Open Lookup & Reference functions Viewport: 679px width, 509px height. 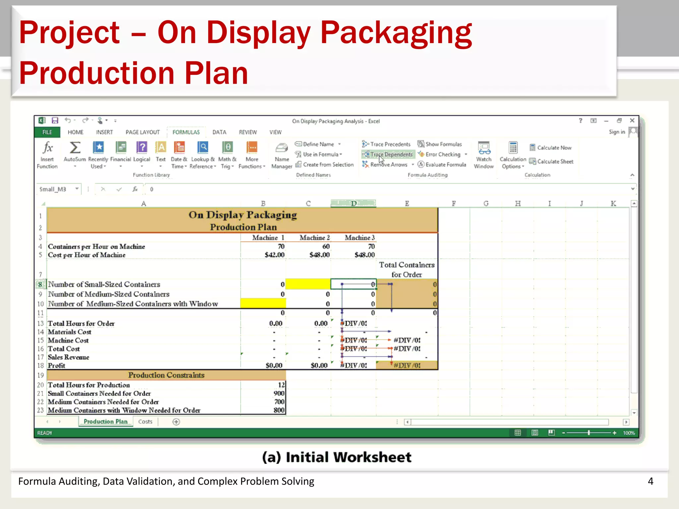tap(203, 148)
